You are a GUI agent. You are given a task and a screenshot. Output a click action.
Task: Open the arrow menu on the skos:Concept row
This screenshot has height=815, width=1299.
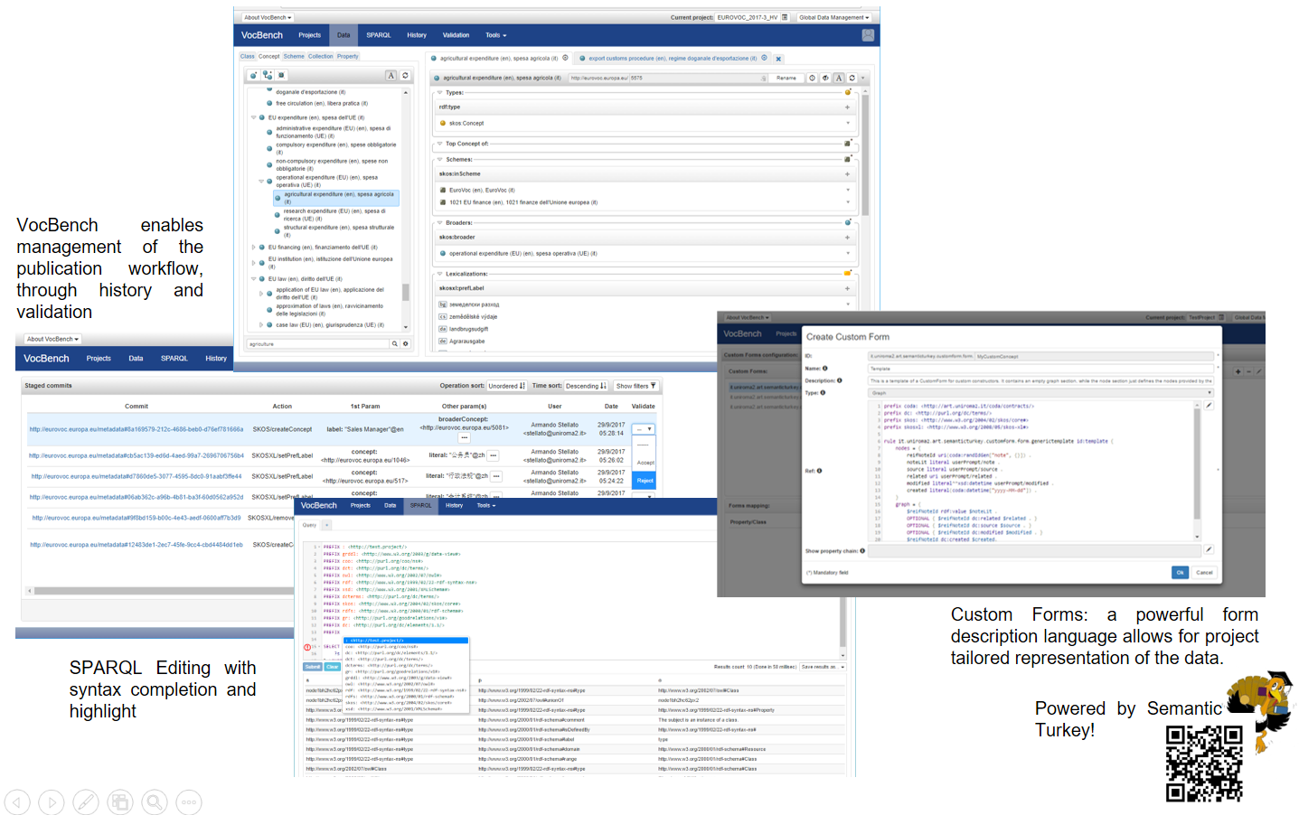click(x=848, y=123)
